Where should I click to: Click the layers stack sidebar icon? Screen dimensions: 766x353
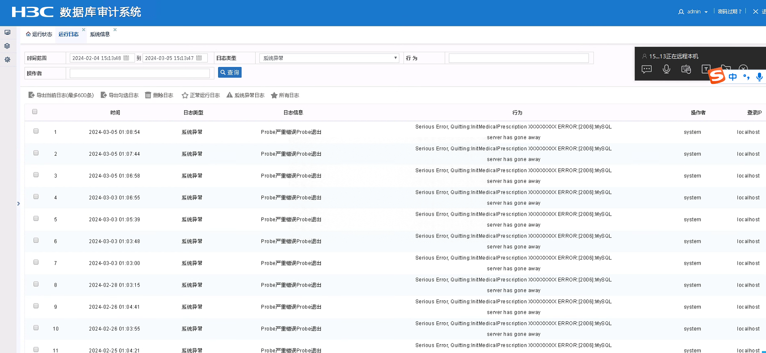pyautogui.click(x=7, y=46)
